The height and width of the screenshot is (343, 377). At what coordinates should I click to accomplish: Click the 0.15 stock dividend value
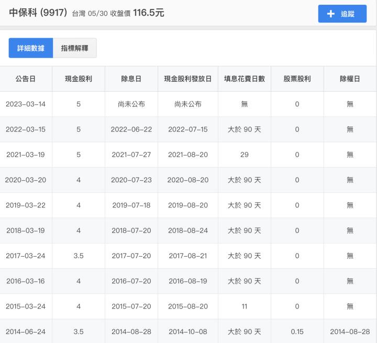[297, 331]
